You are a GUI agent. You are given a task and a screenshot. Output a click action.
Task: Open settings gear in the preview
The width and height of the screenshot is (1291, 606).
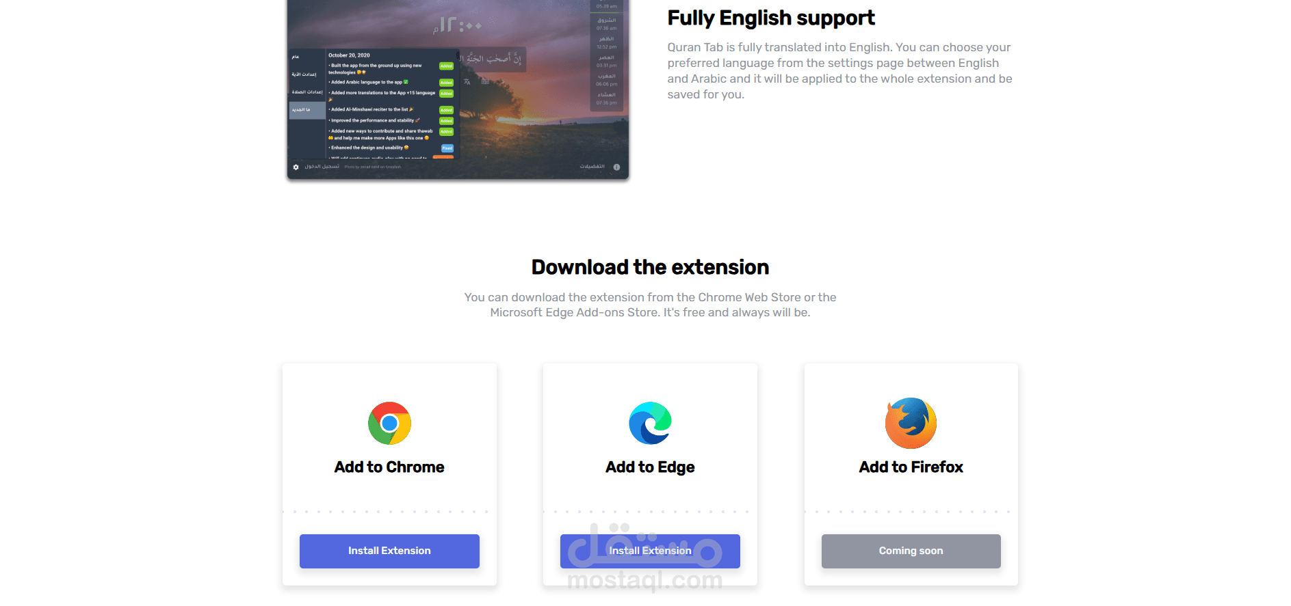(x=296, y=167)
